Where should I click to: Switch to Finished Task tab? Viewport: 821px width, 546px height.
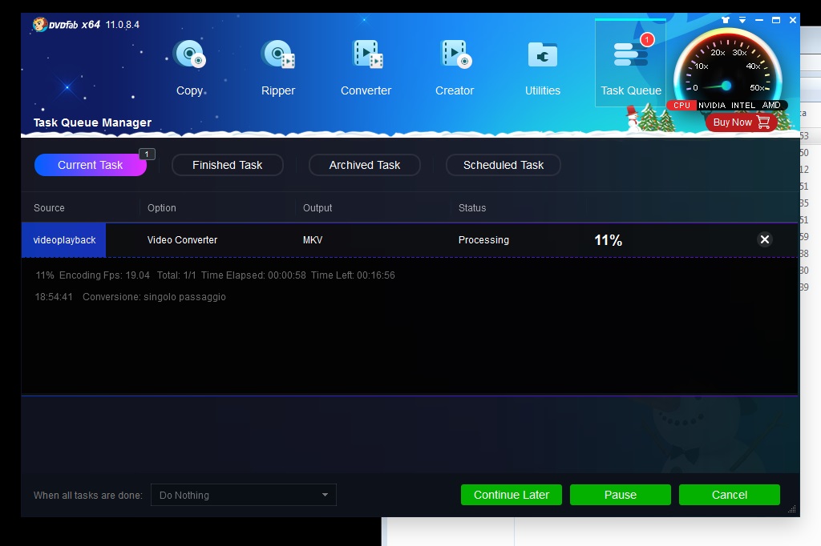pos(227,165)
